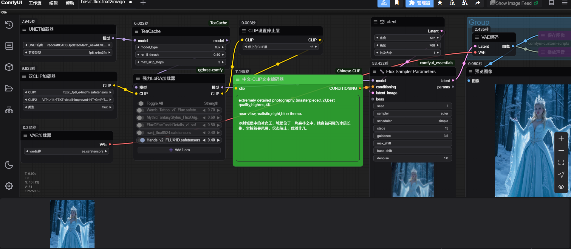Viewport: 571px width, 249px height.
Task: Click the blue logo icon left of bookmark
Action: click(384, 3)
